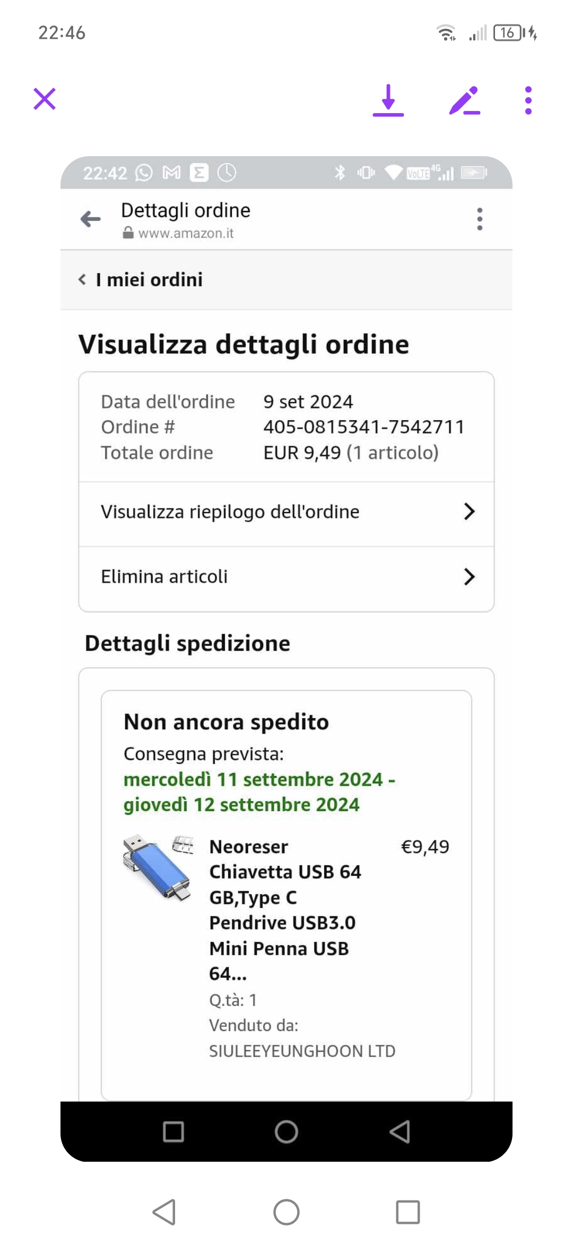The height and width of the screenshot is (1243, 573).
Task: Tap chevron next to Visualizza riepilogo dell'ordine
Action: click(469, 512)
